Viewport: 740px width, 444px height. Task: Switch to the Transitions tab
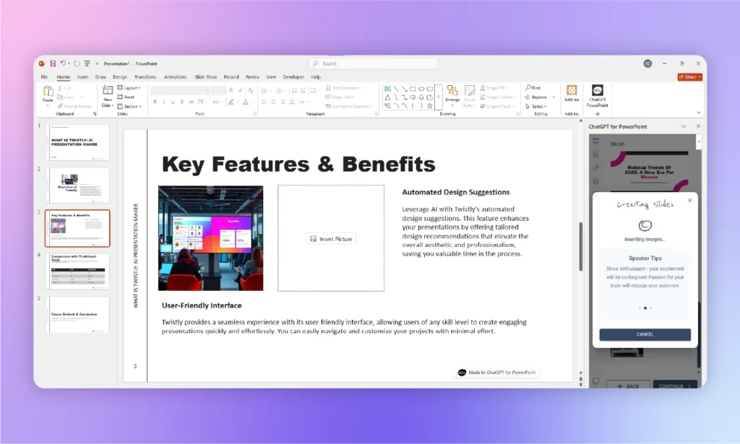[x=145, y=77]
